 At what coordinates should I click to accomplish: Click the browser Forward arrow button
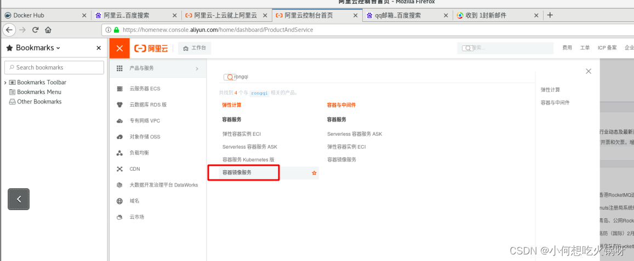(22, 30)
